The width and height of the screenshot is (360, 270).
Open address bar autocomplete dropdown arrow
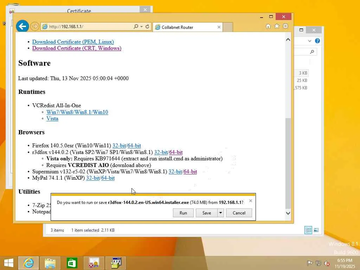pos(142,27)
